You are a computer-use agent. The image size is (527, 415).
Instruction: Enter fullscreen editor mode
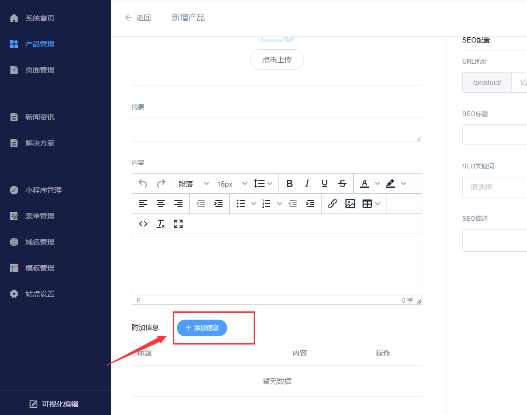pos(178,224)
